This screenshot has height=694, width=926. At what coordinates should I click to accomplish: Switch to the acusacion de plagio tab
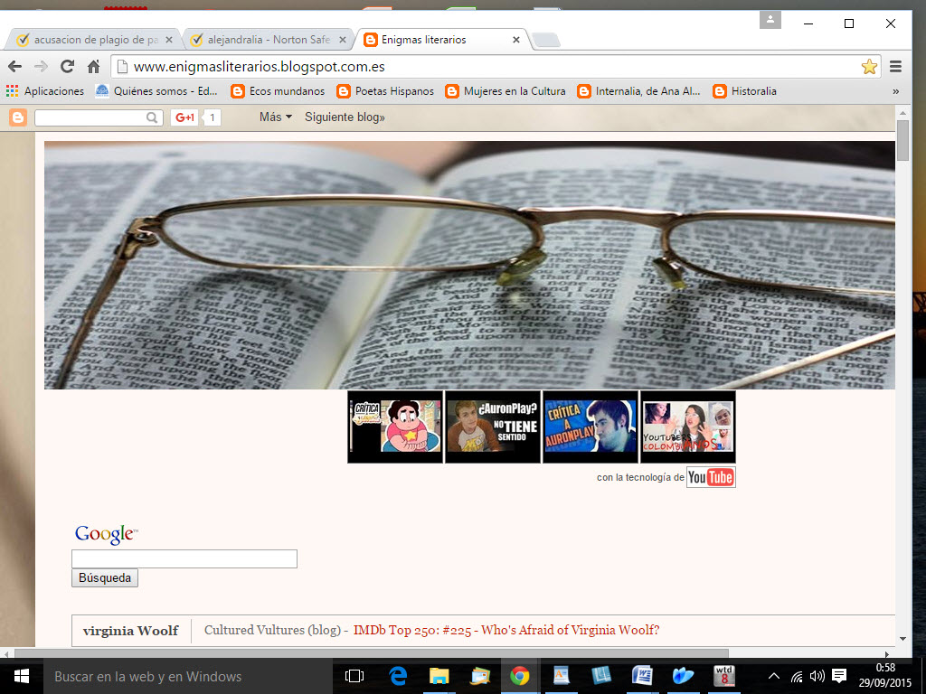89,40
